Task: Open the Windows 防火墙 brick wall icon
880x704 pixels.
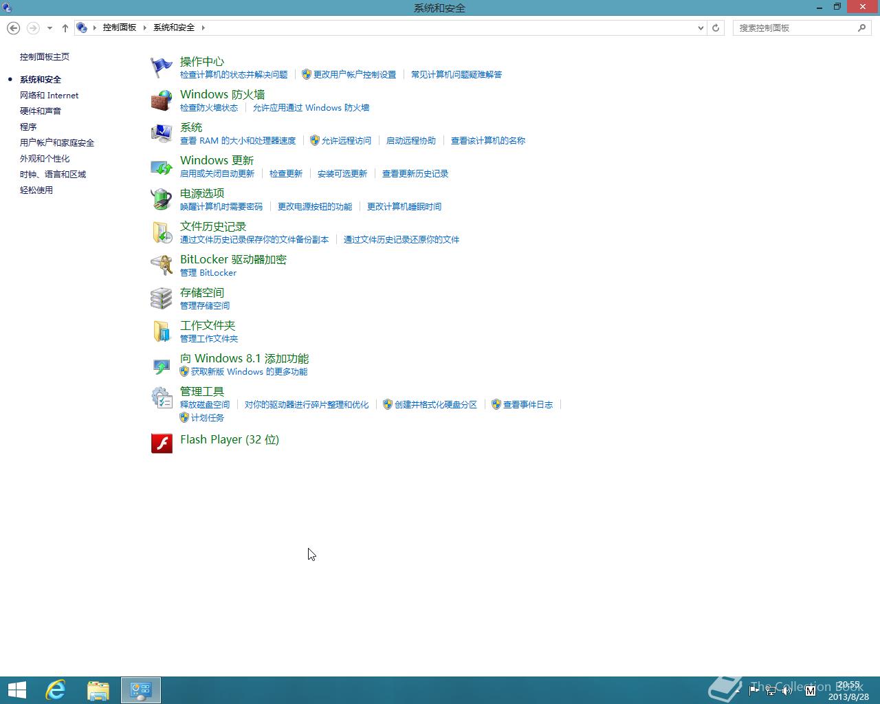Action: tap(162, 100)
